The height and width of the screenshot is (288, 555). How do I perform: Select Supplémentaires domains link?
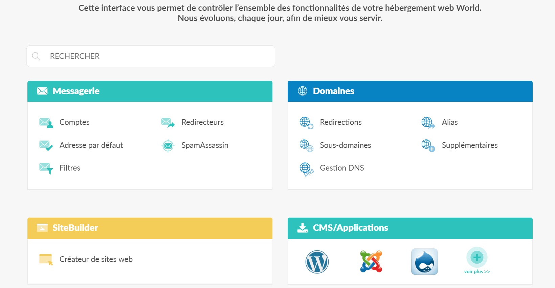(469, 146)
